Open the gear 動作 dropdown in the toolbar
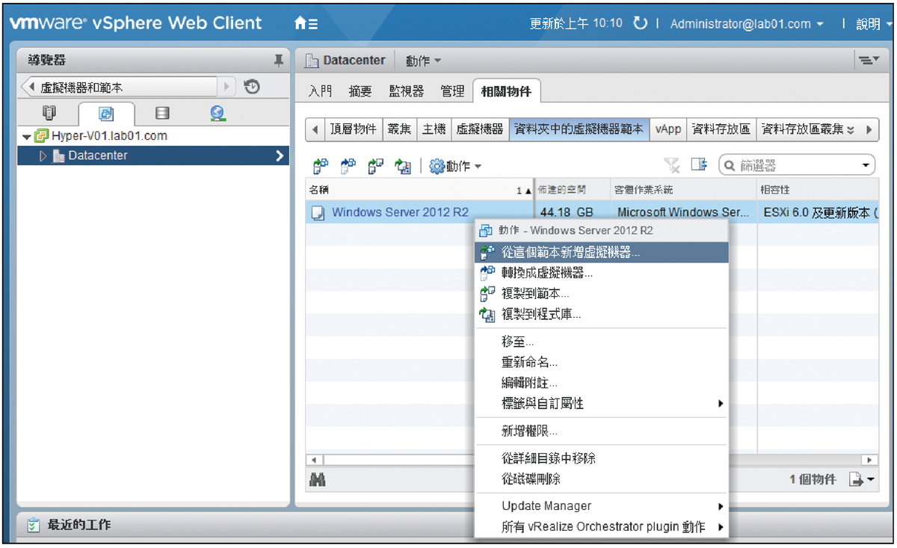The image size is (897, 548). point(455,167)
